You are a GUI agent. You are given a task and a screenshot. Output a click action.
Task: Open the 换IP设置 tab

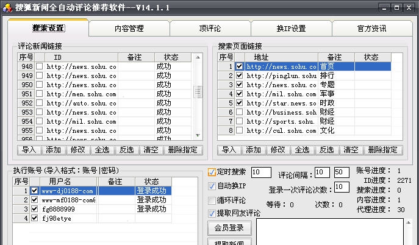click(x=292, y=28)
